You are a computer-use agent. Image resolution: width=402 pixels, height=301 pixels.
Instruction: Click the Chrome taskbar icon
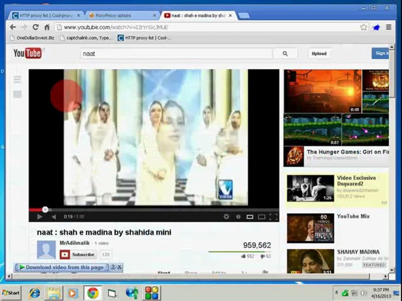pos(93,293)
